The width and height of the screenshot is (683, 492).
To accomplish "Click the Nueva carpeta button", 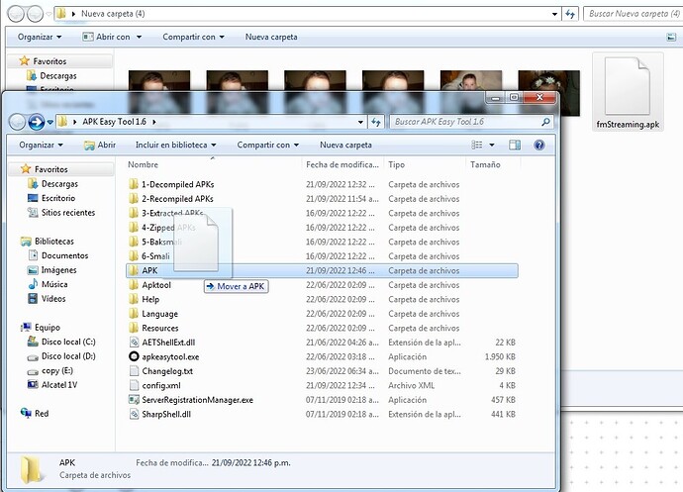I will 345,145.
